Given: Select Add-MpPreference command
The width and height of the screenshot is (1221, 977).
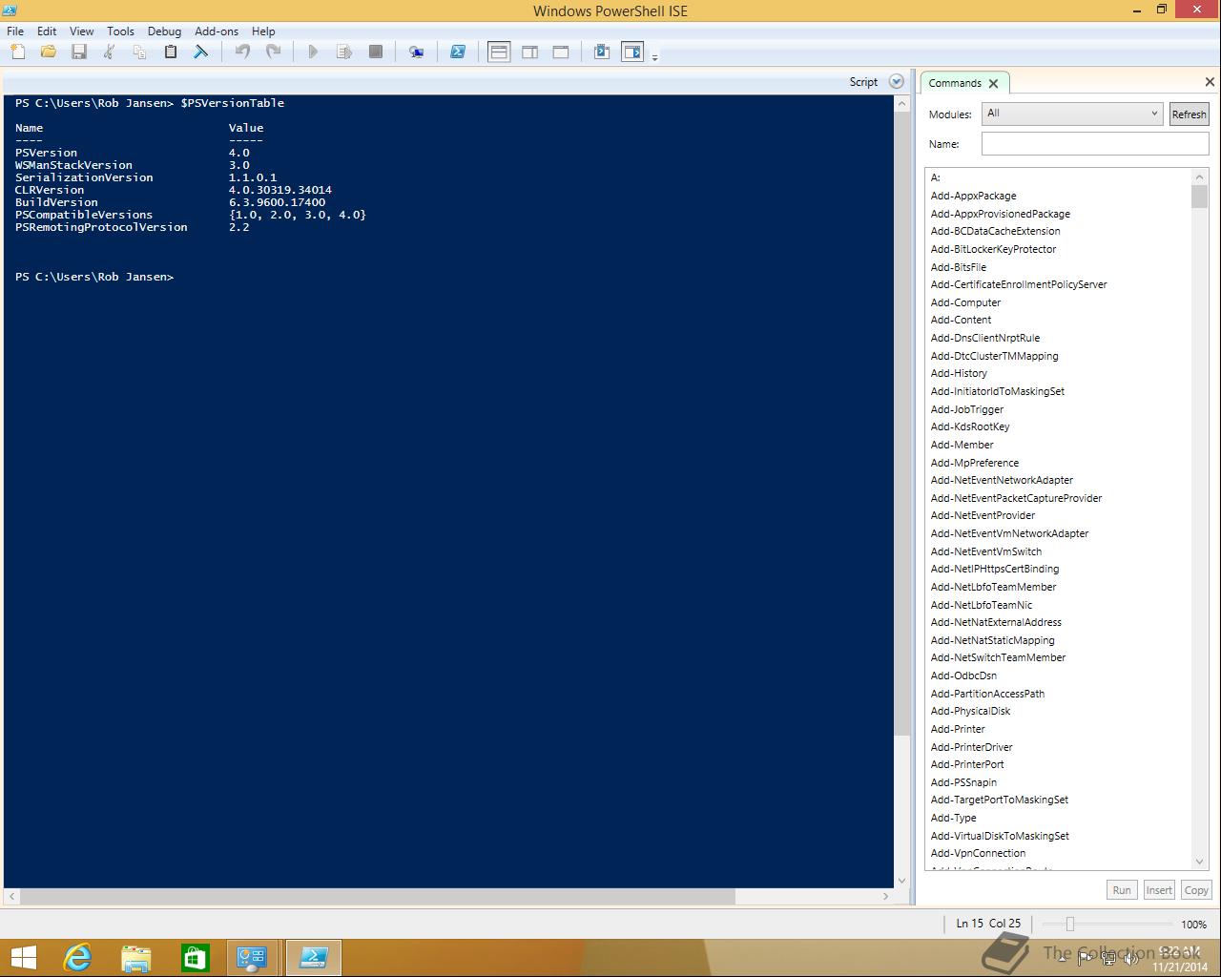Looking at the screenshot, I should coord(974,463).
